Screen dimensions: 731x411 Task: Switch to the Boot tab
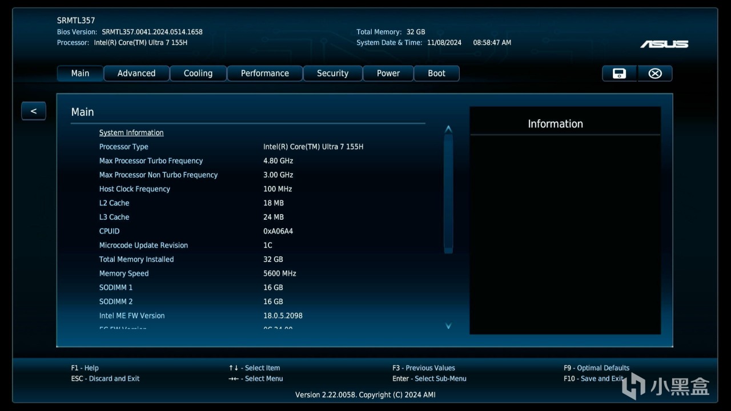[x=437, y=73]
